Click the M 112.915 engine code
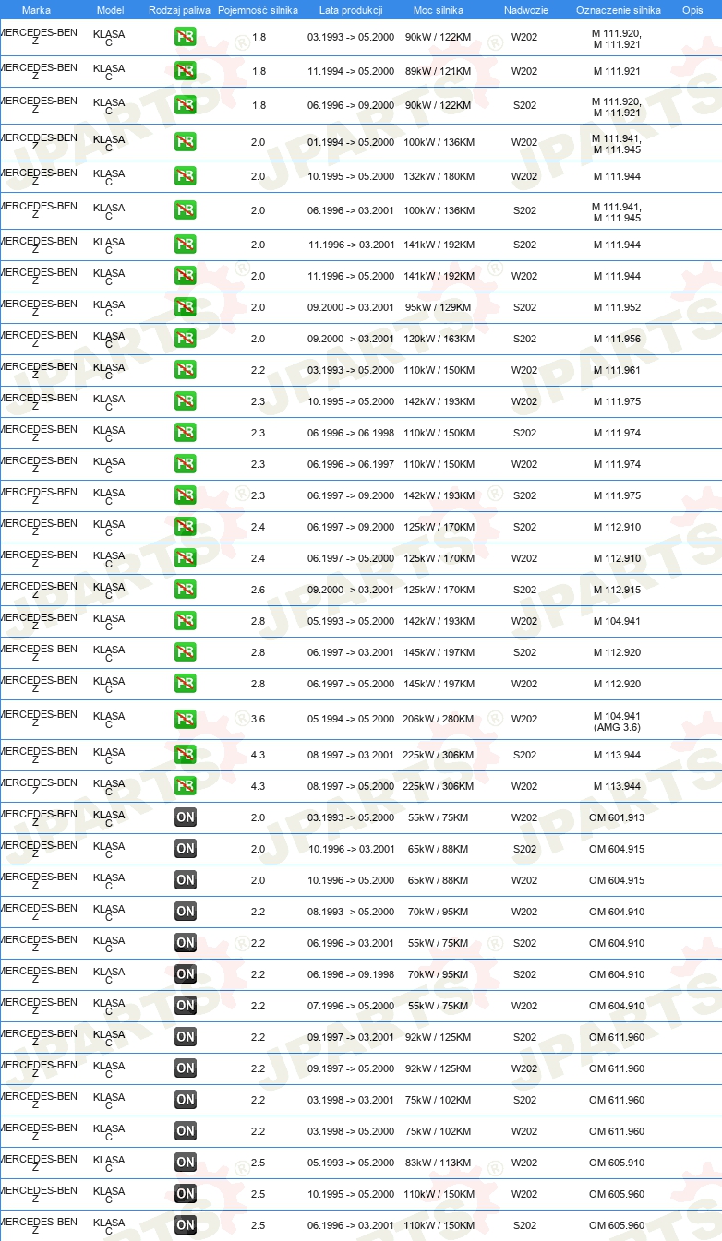The image size is (722, 1241). (x=617, y=590)
